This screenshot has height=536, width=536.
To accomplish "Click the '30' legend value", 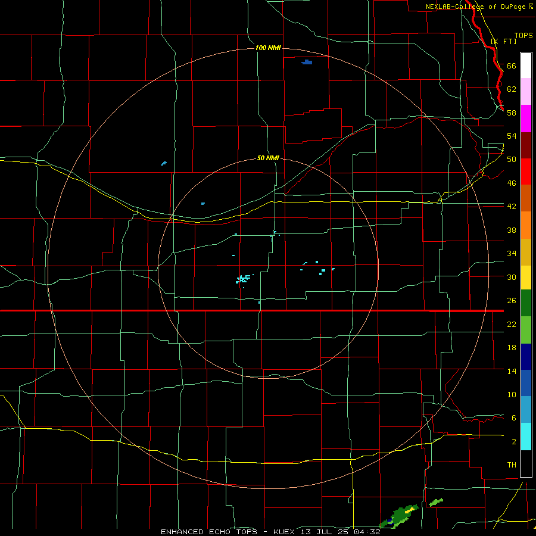I will [x=512, y=277].
